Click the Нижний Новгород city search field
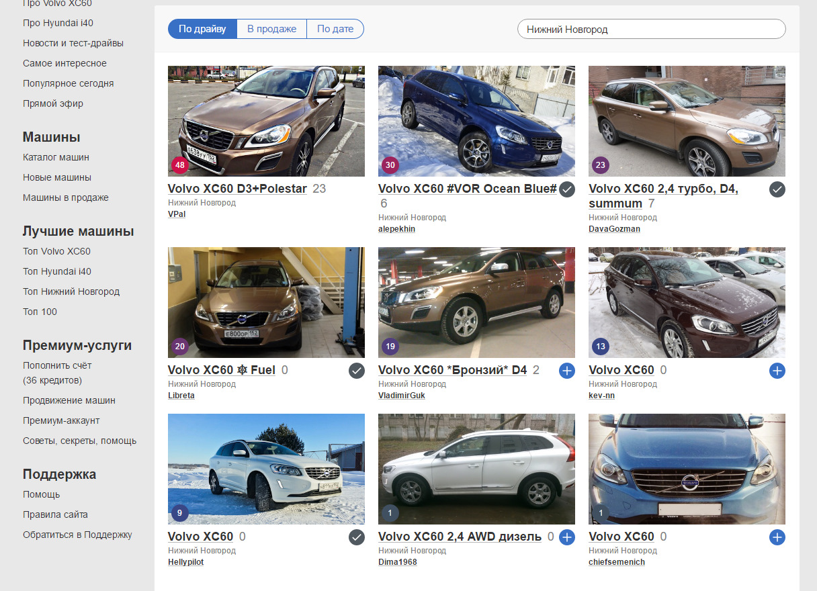The width and height of the screenshot is (817, 591). (651, 29)
